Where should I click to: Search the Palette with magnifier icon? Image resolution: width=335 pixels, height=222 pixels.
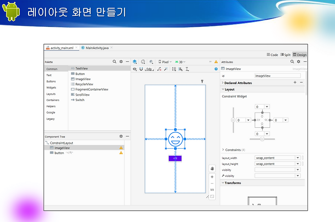[x=114, y=62]
